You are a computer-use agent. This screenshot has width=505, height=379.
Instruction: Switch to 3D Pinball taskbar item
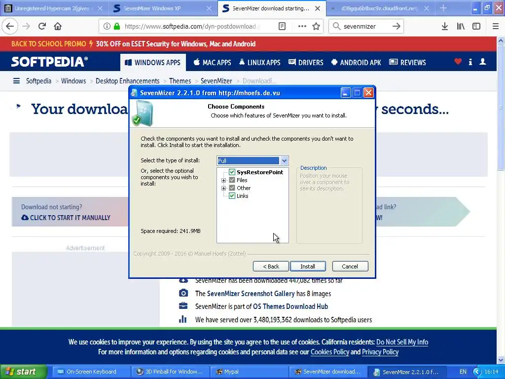pos(171,372)
